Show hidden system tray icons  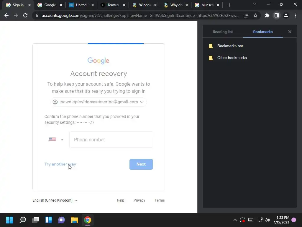235,220
